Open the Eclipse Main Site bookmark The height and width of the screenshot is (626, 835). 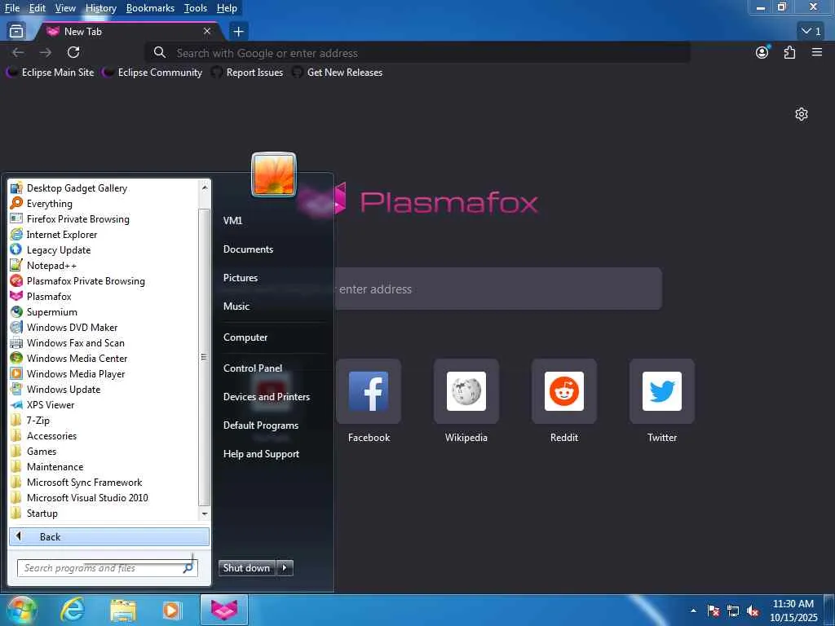(x=51, y=73)
